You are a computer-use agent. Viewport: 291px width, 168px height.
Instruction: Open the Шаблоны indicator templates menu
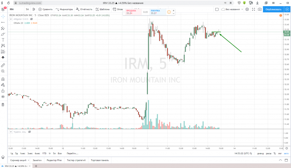(x=103, y=9)
